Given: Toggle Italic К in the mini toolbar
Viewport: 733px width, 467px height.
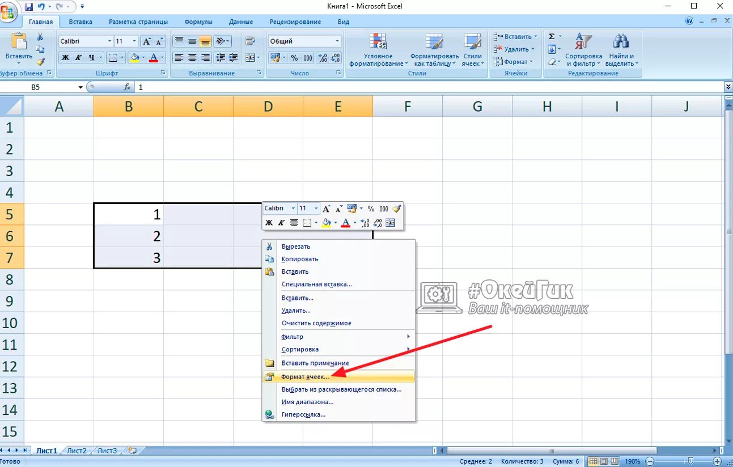Looking at the screenshot, I should pyautogui.click(x=281, y=223).
